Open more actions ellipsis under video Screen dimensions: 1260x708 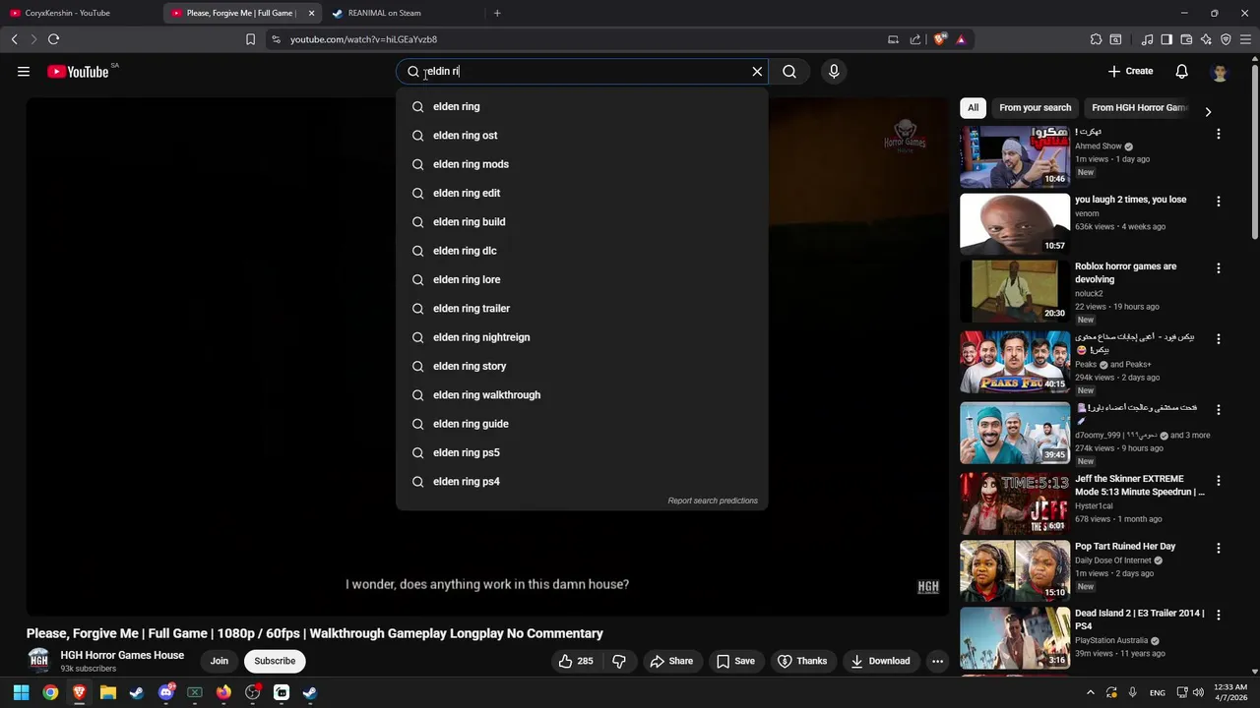[x=937, y=661]
